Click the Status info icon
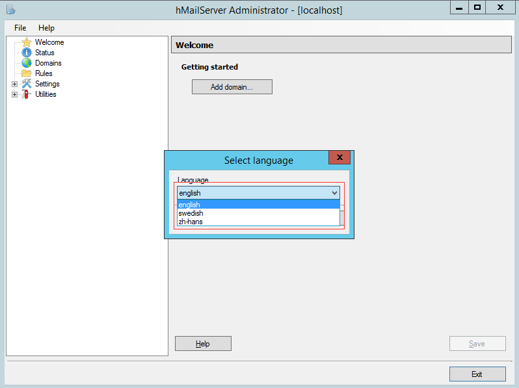The image size is (519, 388). click(x=26, y=53)
